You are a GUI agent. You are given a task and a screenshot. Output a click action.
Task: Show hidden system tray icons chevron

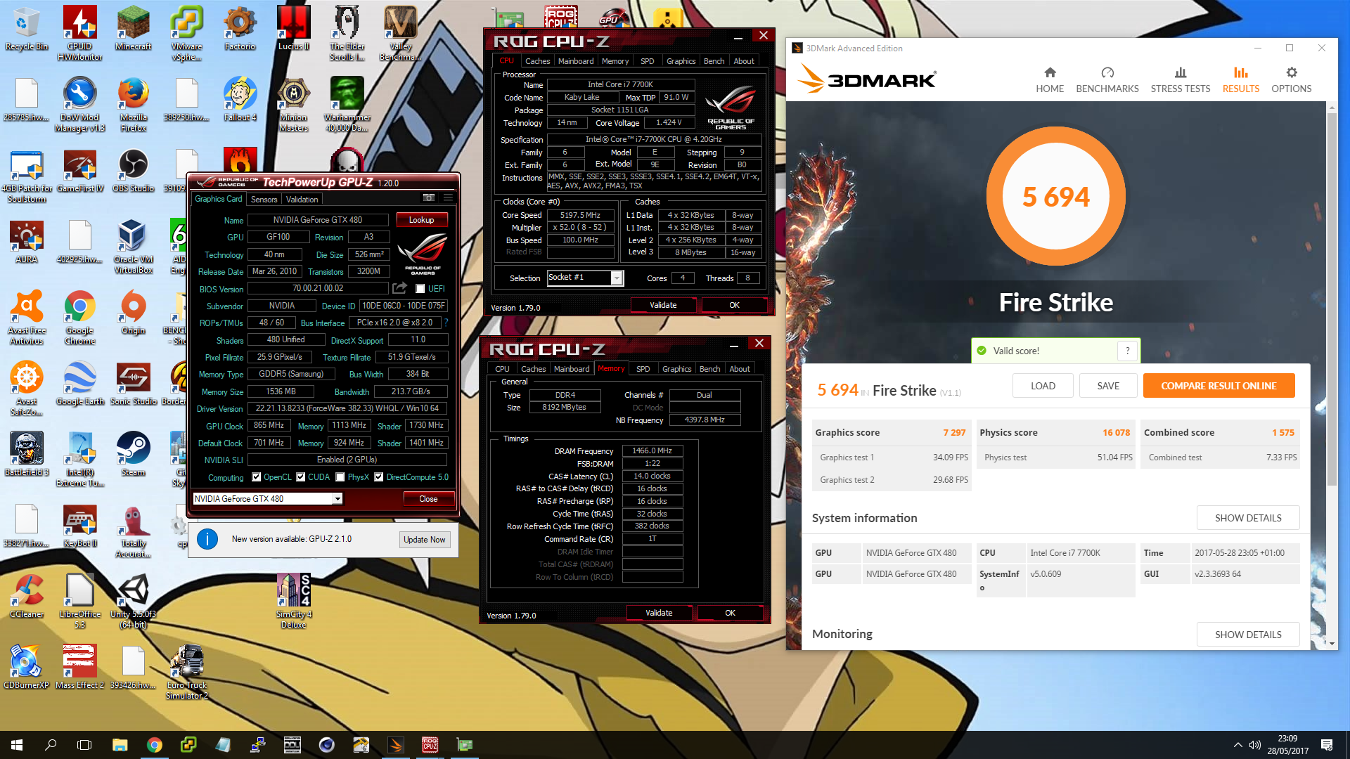click(x=1237, y=745)
